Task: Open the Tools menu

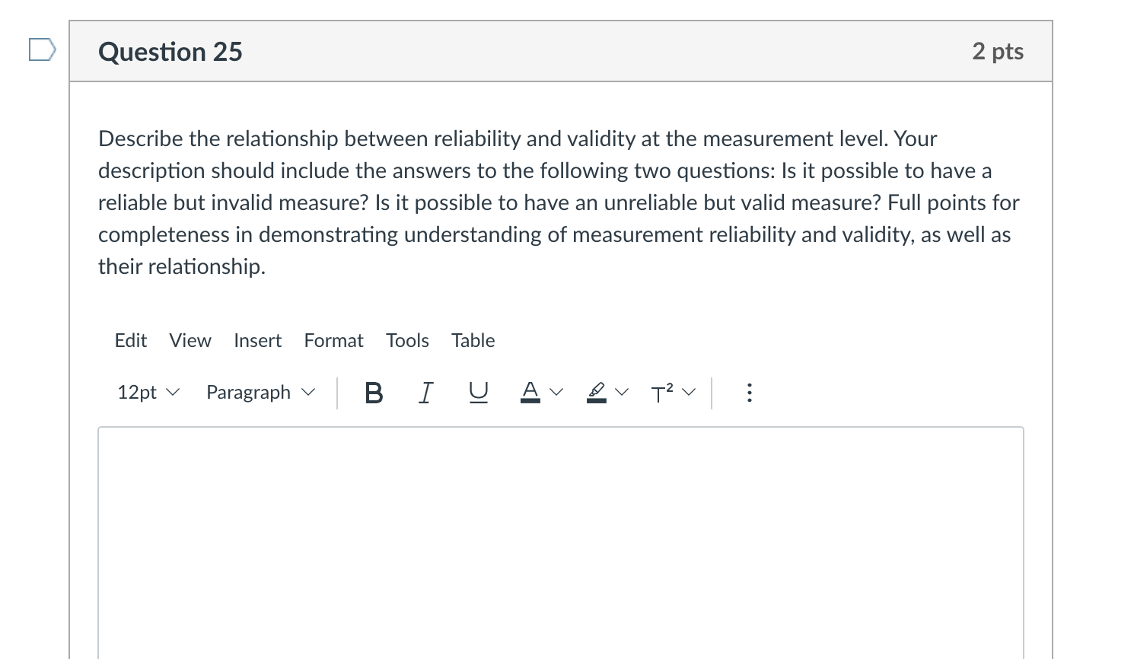Action: tap(407, 340)
